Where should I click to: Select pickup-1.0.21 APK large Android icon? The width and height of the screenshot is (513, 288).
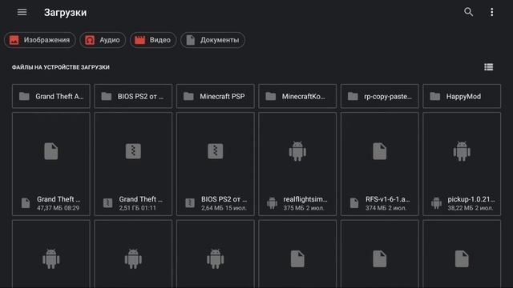(x=462, y=151)
